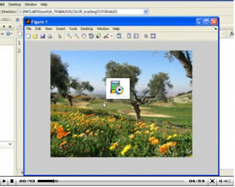
Task: Click the media play icon over the photo
Action: coord(118,88)
